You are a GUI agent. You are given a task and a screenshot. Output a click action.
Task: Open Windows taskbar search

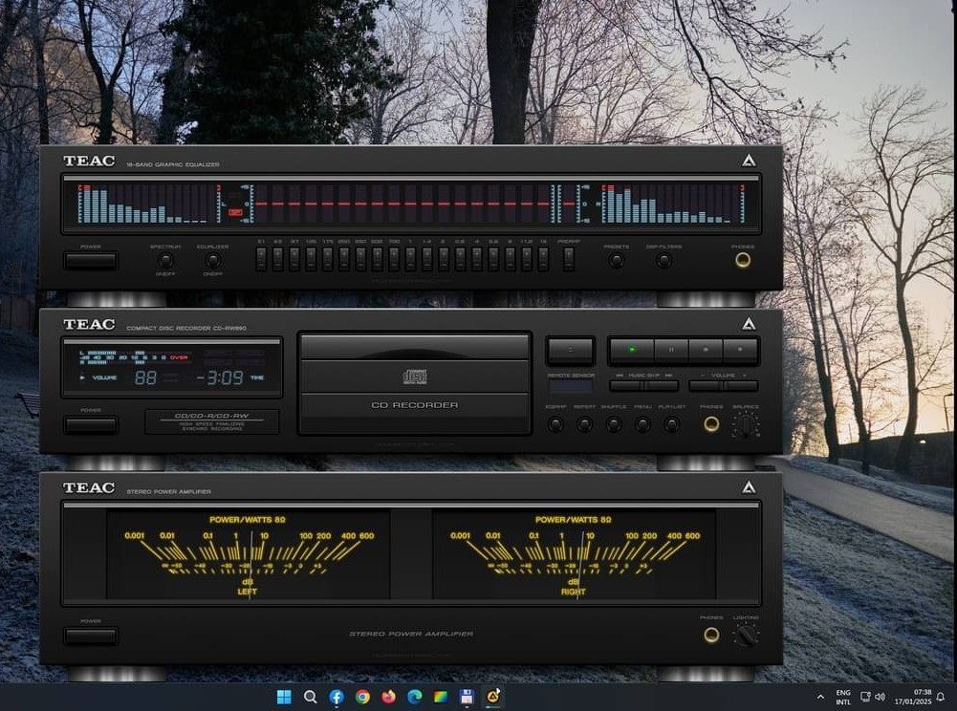(310, 697)
